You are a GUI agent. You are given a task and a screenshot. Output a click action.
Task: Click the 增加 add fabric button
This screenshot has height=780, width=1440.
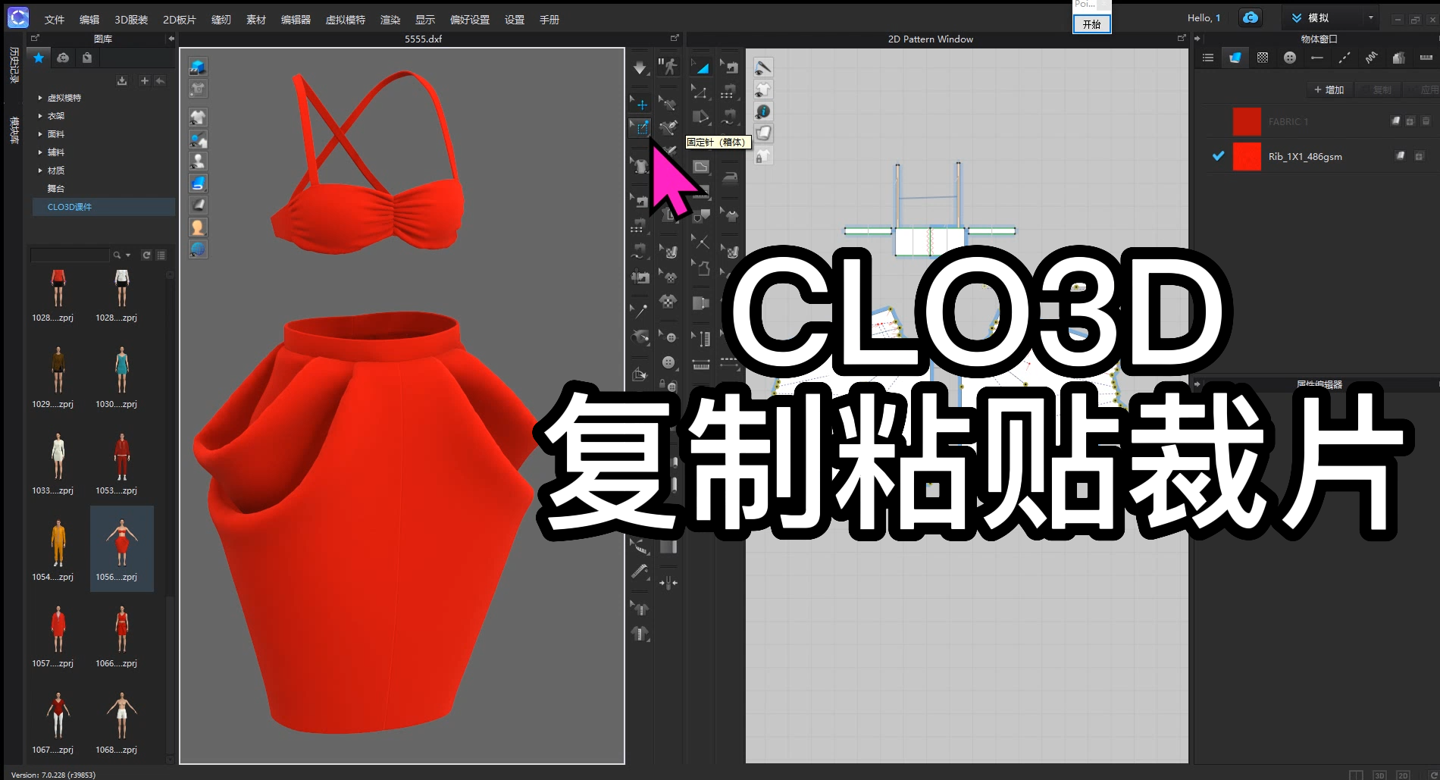[x=1329, y=89]
